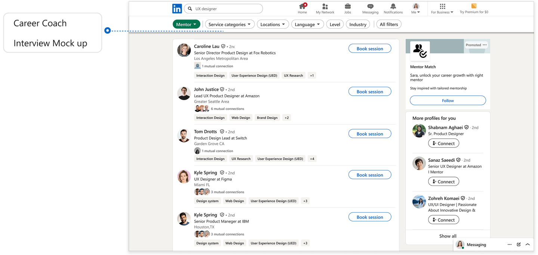Viewport: 538px width, 255px height.
Task: Open Messaging icon in top bar
Action: click(x=370, y=6)
